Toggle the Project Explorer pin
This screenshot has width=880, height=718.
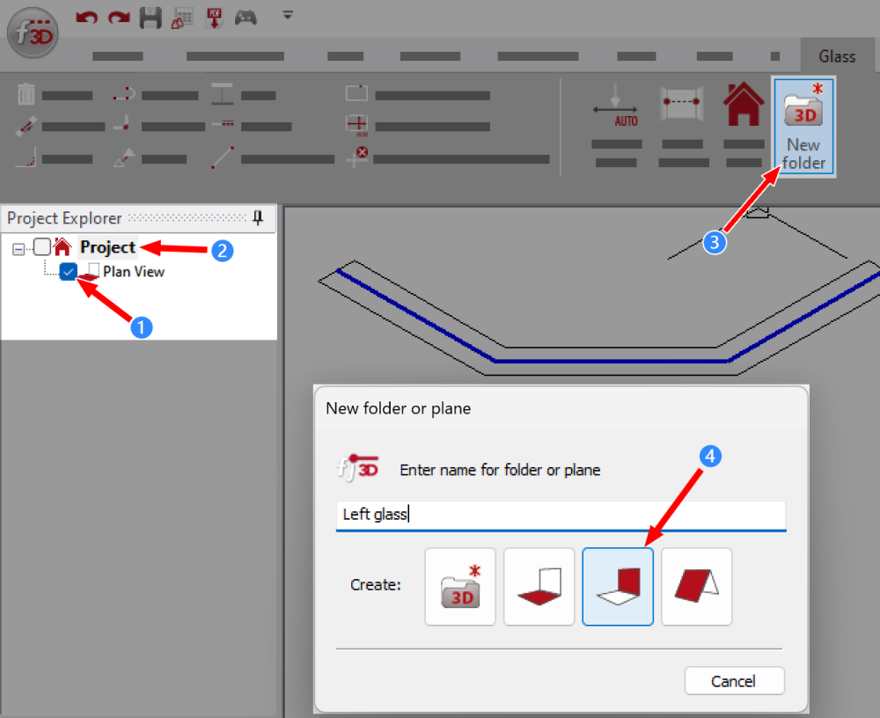click(258, 218)
